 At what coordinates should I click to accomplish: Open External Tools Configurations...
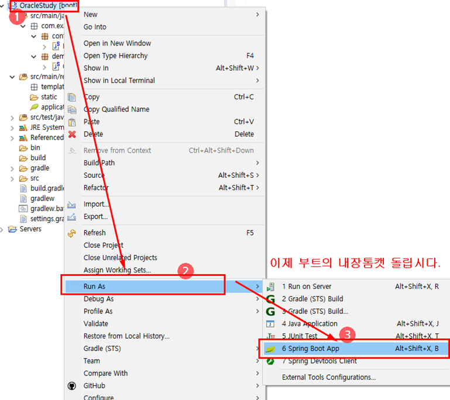pos(356,377)
